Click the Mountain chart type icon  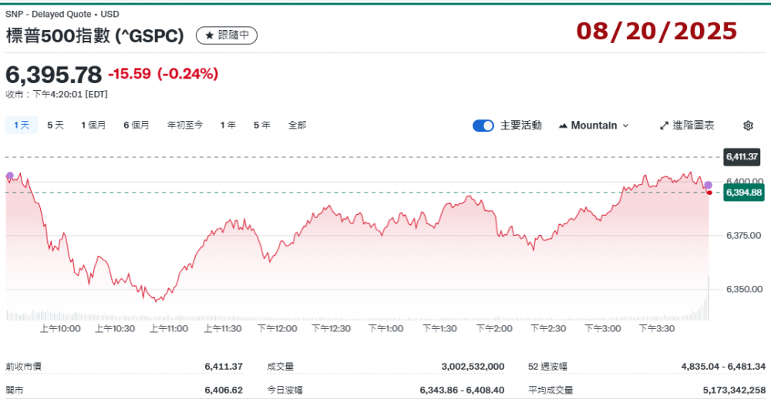[563, 126]
